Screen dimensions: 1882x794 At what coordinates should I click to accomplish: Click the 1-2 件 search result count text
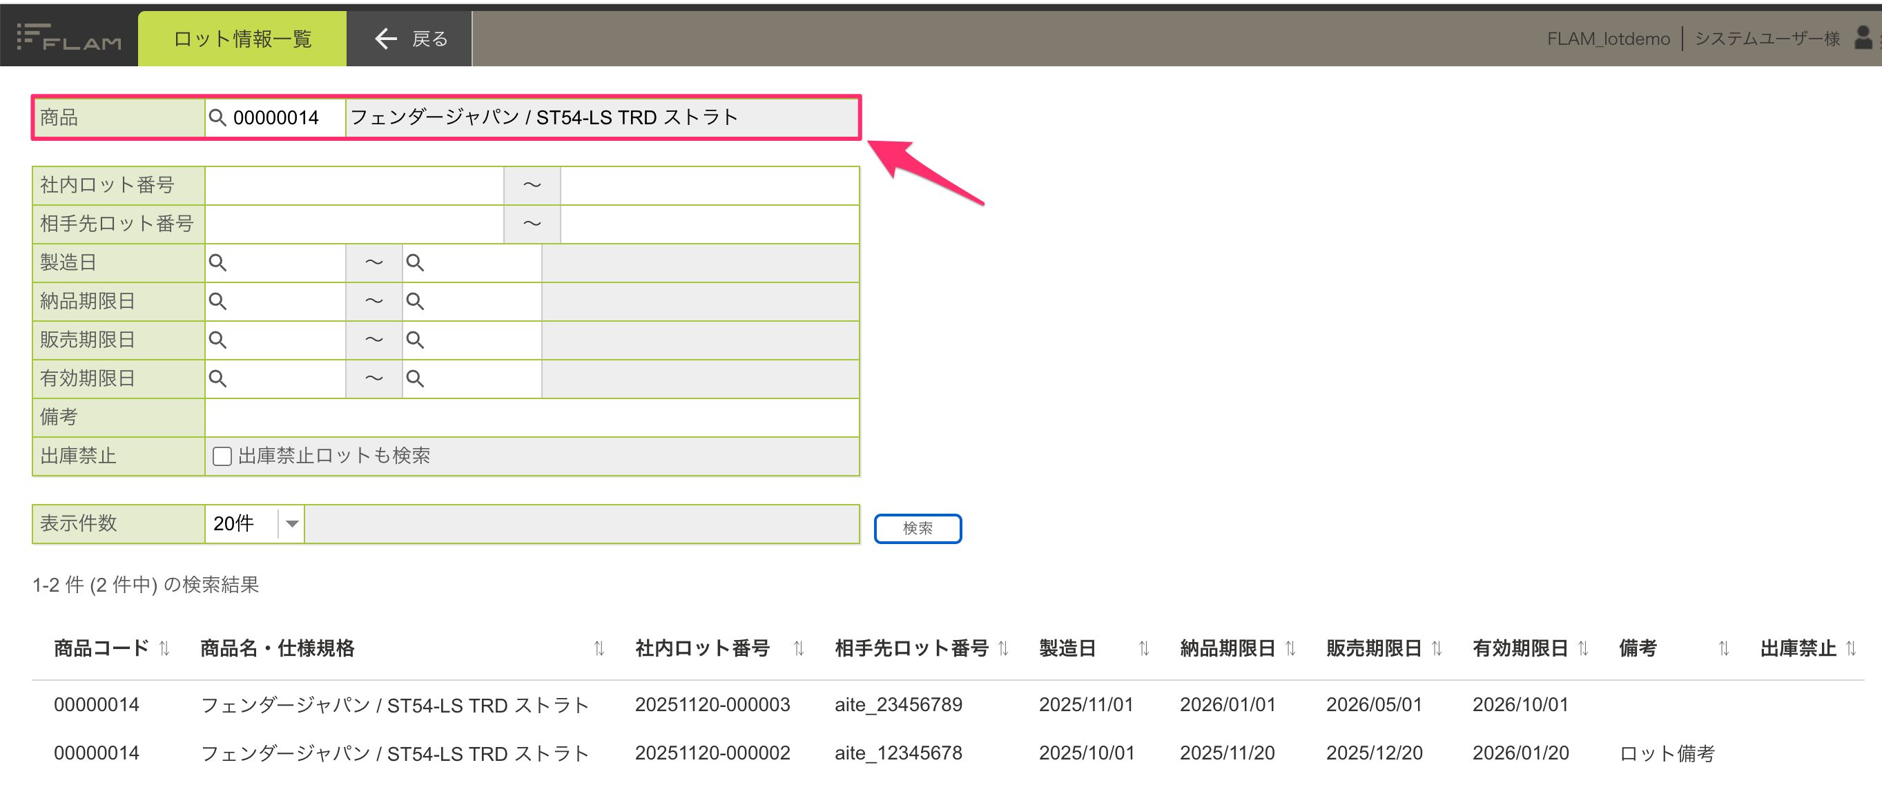point(146,585)
